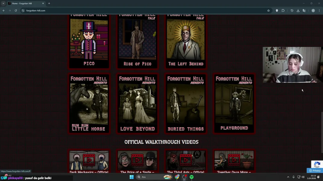Click the Love Beyond title text
Image resolution: width=323 pixels, height=181 pixels.
[x=138, y=129]
